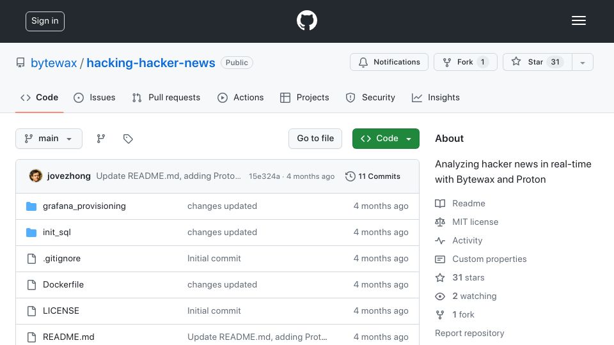Click the MIT license link
Viewport: 614px width, 345px height.
point(475,222)
